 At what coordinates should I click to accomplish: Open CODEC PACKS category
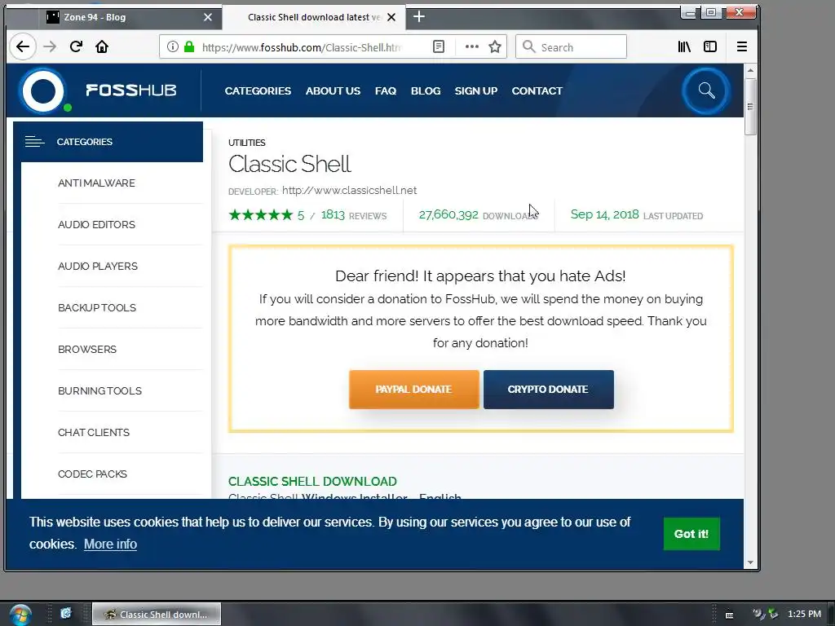point(92,474)
